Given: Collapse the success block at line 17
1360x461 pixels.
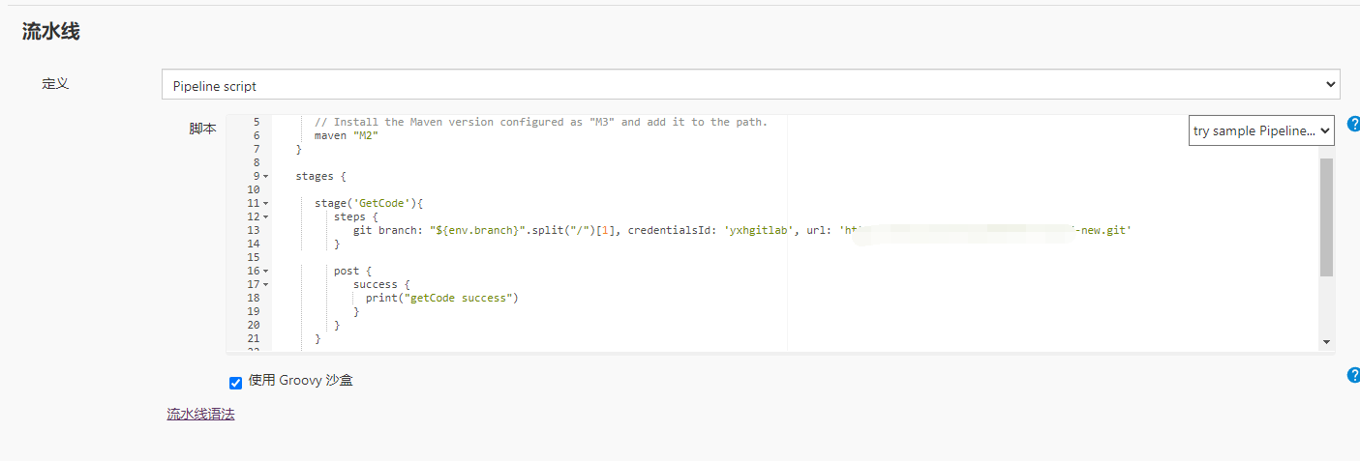Looking at the screenshot, I should 265,285.
